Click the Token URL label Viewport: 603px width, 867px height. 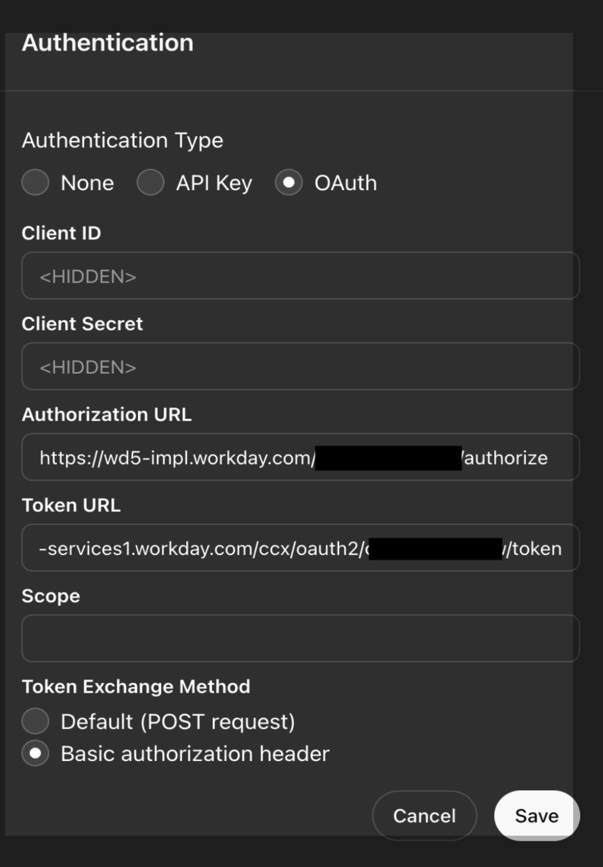(x=71, y=505)
